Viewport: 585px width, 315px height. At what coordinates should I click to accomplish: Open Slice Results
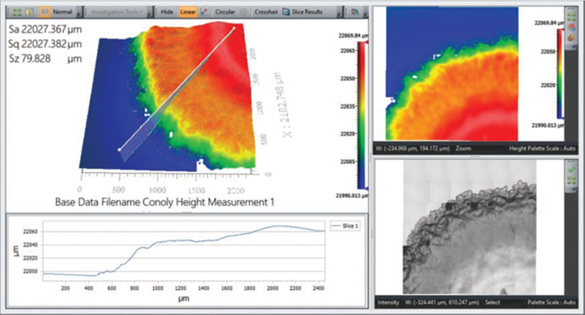[307, 12]
